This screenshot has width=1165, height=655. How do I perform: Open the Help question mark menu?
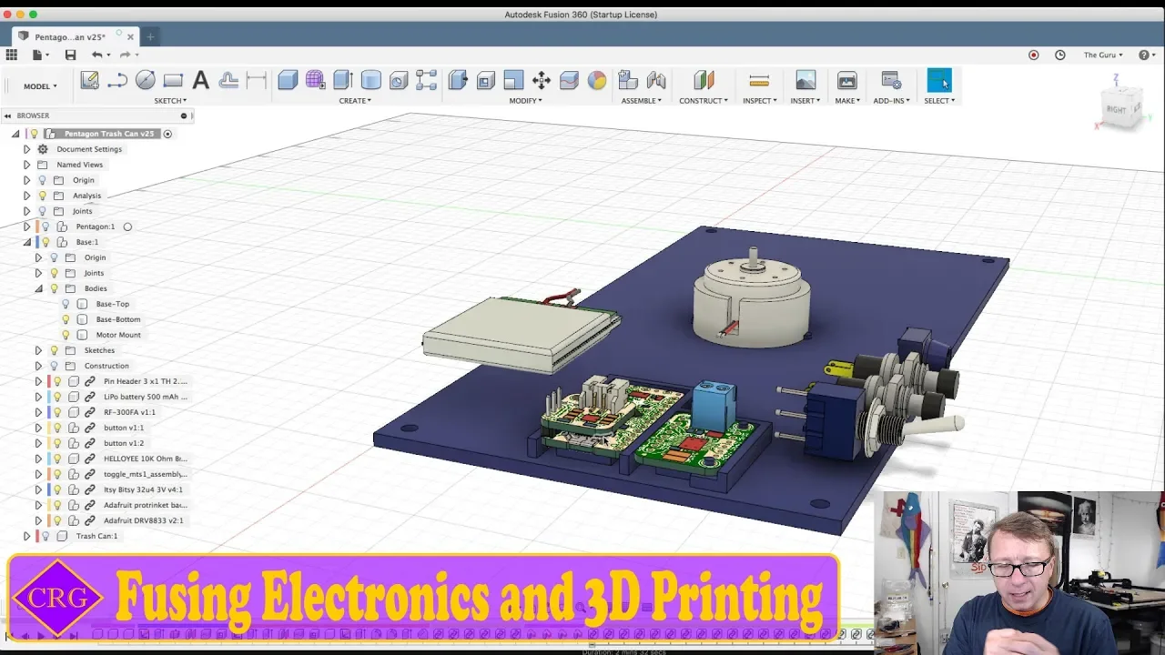coord(1145,55)
